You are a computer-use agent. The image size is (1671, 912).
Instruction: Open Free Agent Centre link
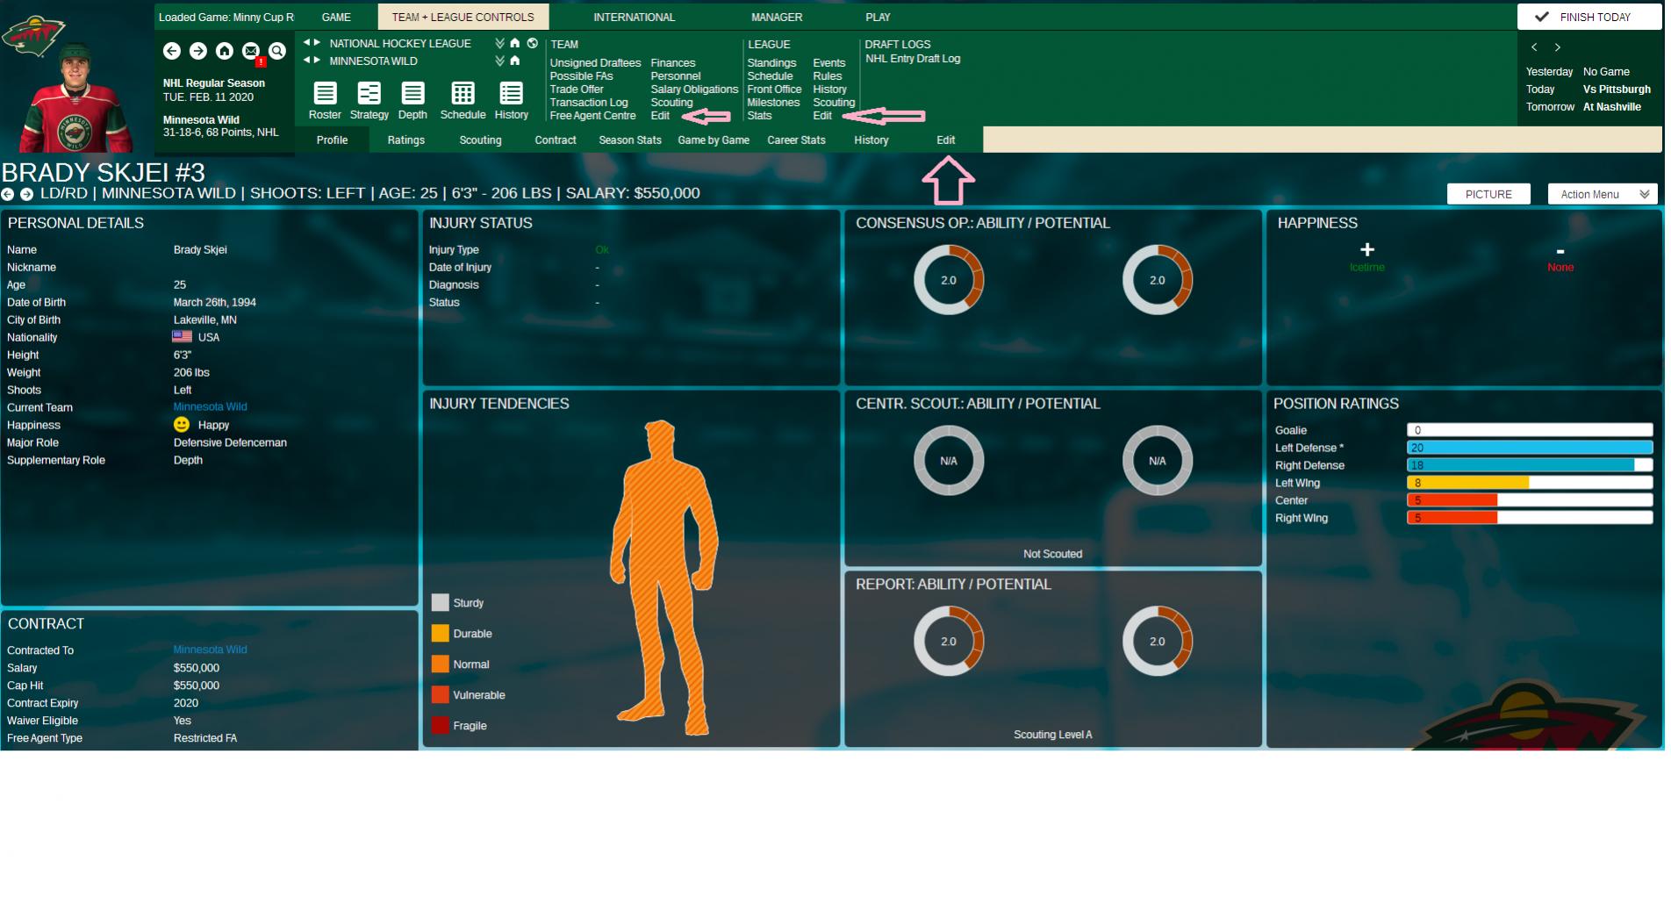click(592, 116)
